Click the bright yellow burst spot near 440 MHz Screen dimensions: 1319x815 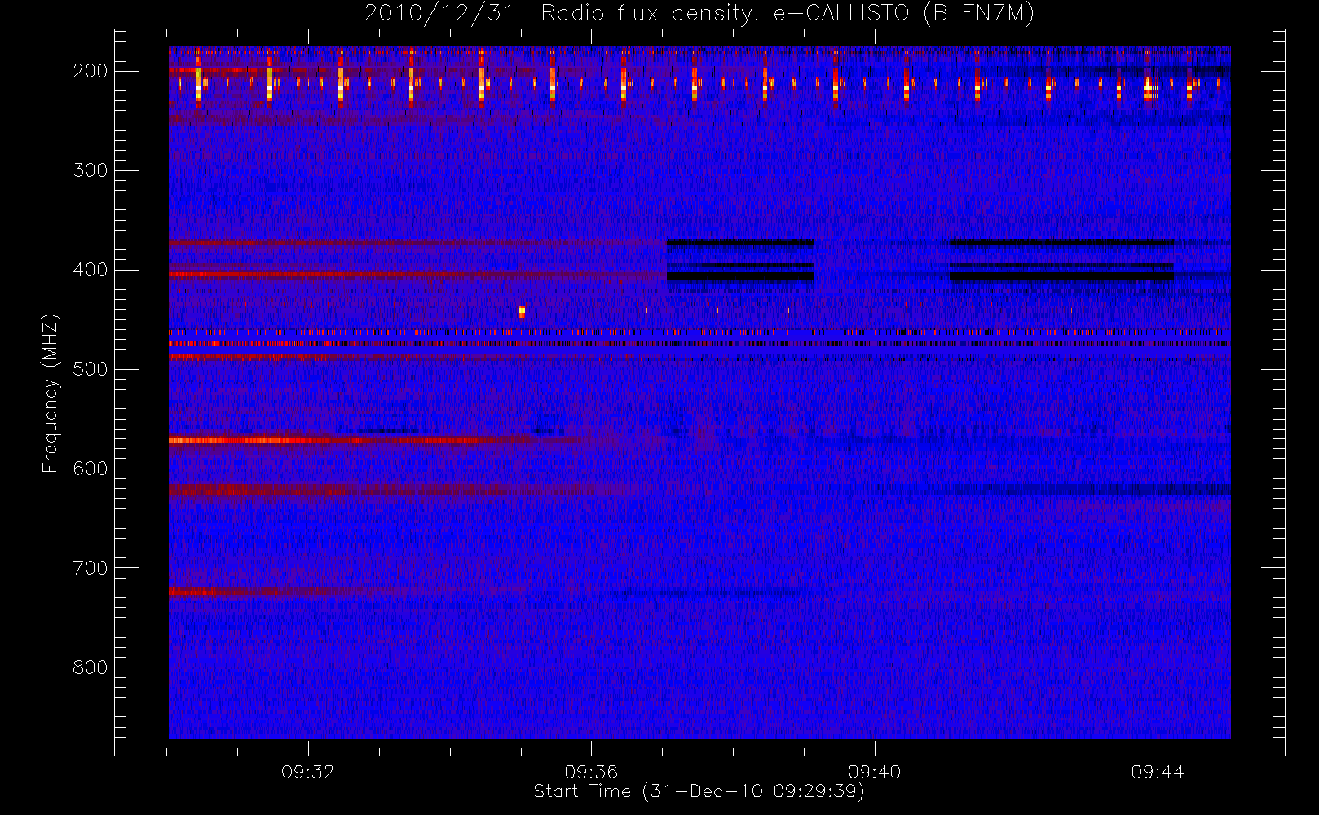coord(522,311)
